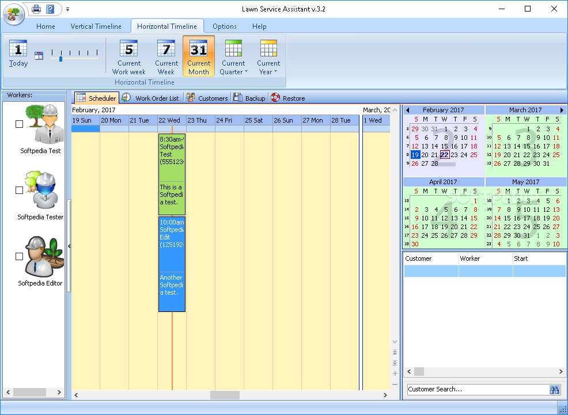
Task: Open the round application menu button
Action: click(14, 14)
